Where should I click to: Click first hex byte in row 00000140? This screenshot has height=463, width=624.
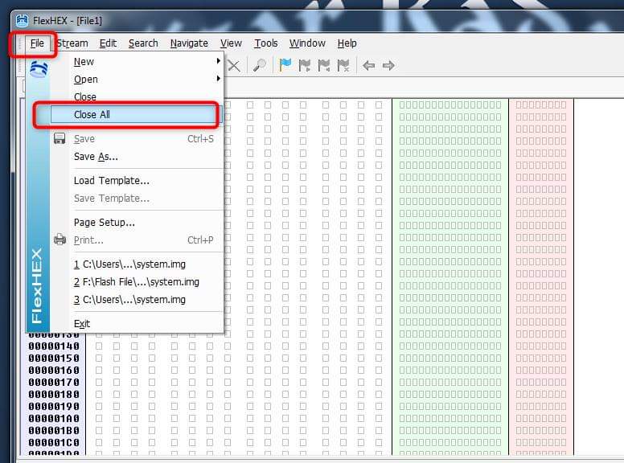point(99,346)
